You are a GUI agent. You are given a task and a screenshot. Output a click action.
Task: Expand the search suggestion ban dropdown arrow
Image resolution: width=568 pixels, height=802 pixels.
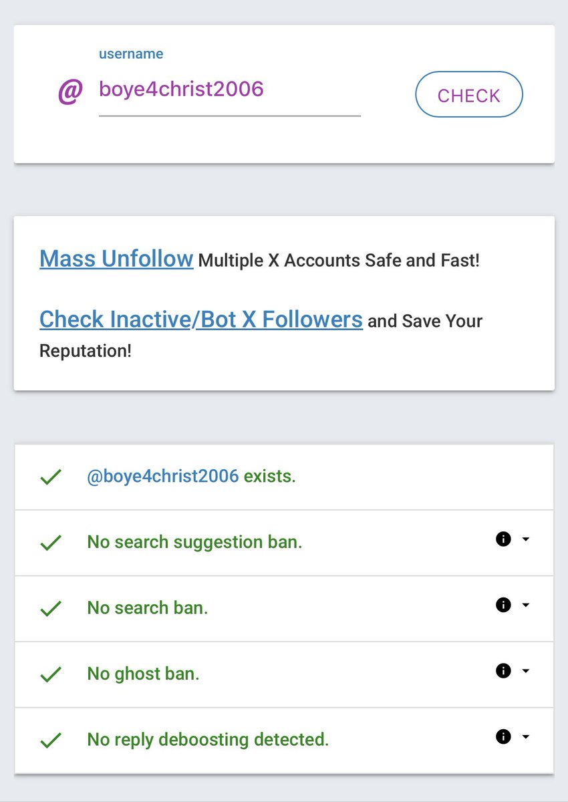[x=525, y=539]
